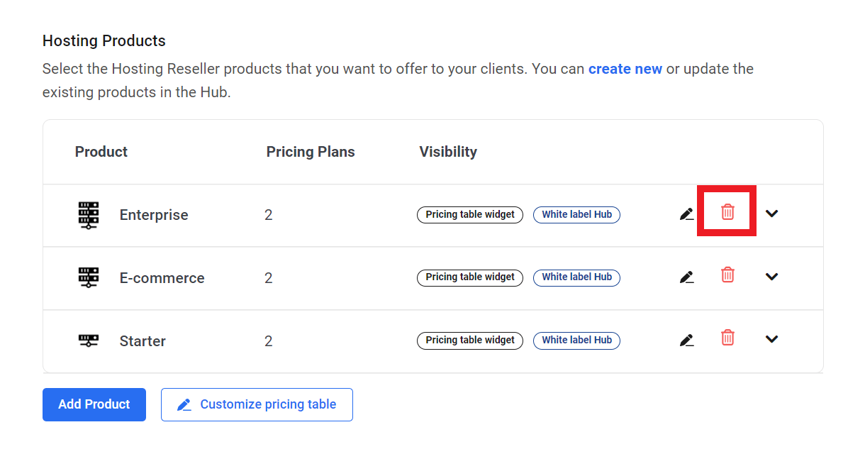Click the Hosting Products heading
The image size is (865, 454).
pos(104,40)
